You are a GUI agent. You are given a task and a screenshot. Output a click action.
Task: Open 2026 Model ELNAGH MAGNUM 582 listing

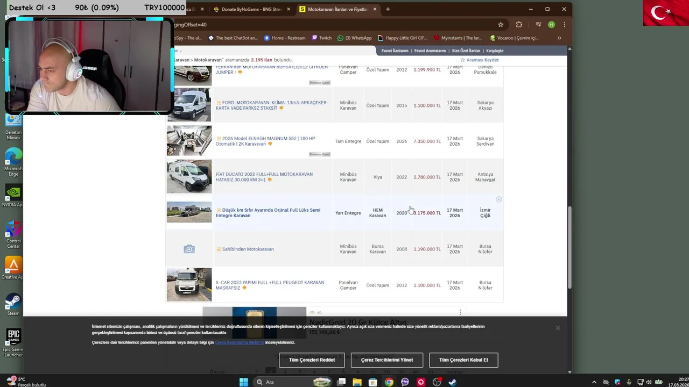point(265,141)
